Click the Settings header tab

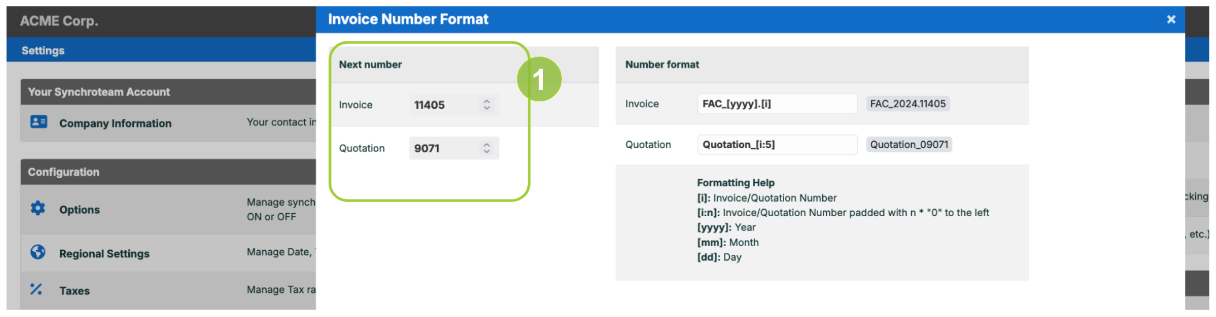[43, 51]
